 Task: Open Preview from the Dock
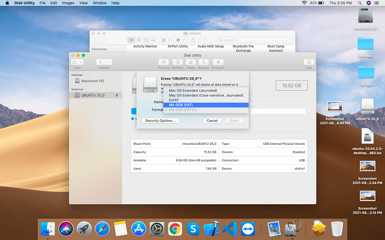(274, 229)
